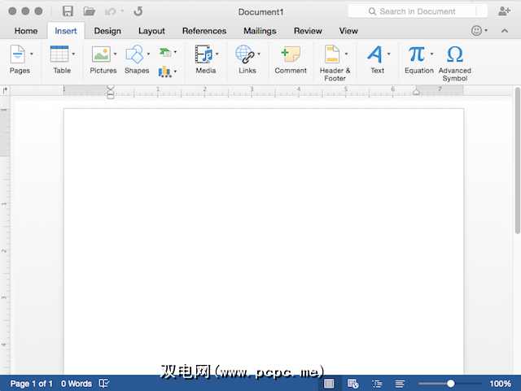Viewport: 521px width, 391px height.
Task: Expand the Table dropdown arrow
Action: (x=73, y=54)
